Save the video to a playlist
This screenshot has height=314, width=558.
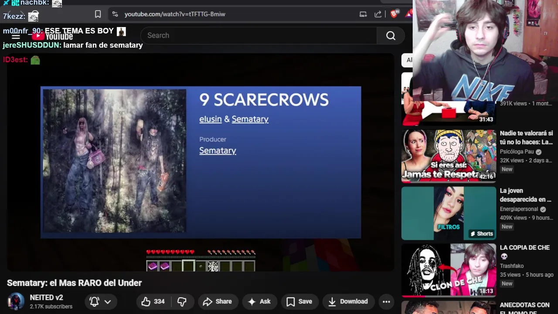pyautogui.click(x=299, y=301)
